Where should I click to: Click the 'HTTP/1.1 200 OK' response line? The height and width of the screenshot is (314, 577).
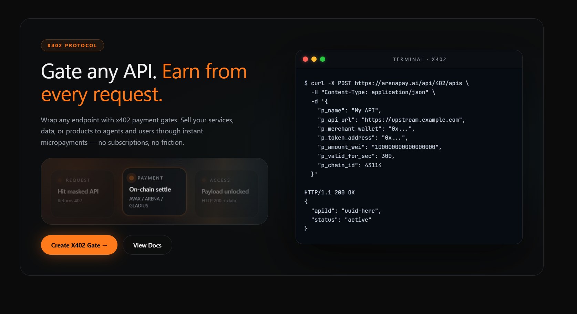tap(329, 192)
